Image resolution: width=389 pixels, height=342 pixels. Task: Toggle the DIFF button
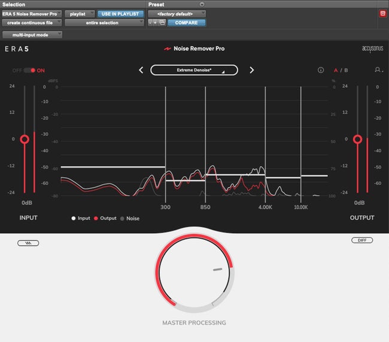click(x=362, y=240)
